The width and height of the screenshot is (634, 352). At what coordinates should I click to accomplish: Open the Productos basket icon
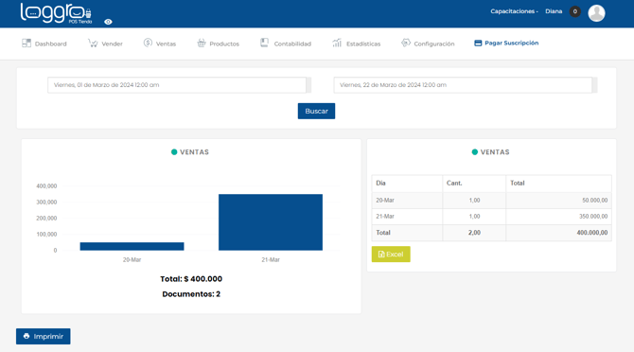tap(202, 43)
